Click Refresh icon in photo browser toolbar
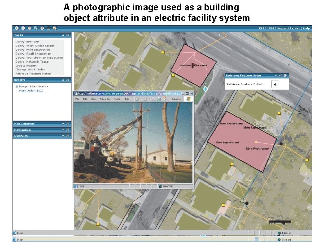 tap(159, 99)
